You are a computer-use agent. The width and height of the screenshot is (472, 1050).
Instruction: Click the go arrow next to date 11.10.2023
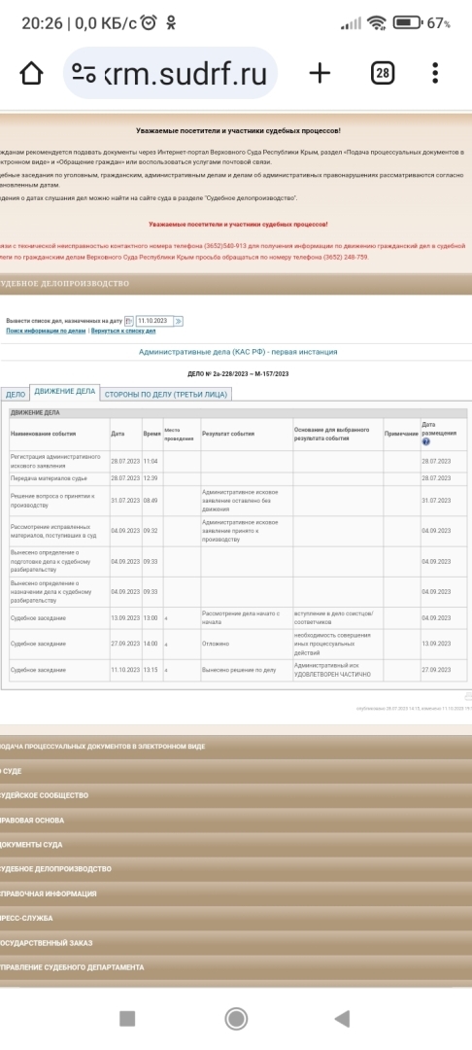[179, 322]
